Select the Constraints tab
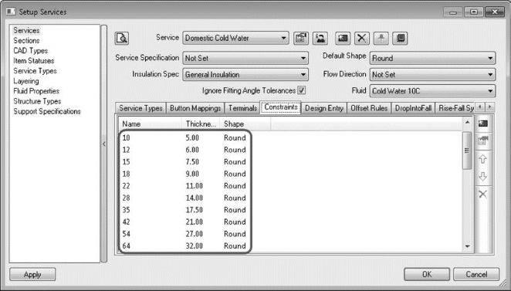The width and height of the screenshot is (511, 291). point(281,107)
